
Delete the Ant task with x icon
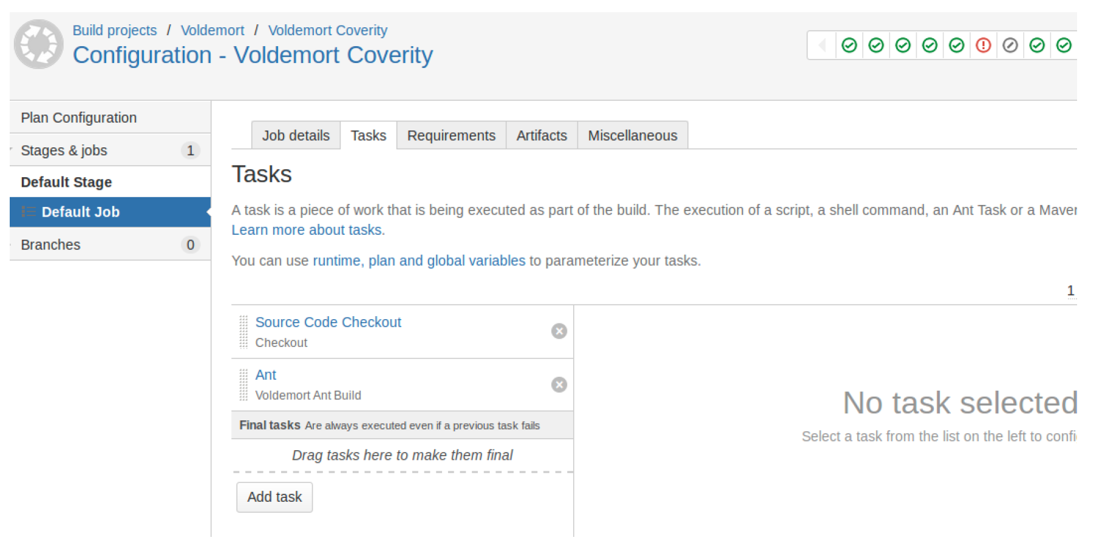point(559,385)
